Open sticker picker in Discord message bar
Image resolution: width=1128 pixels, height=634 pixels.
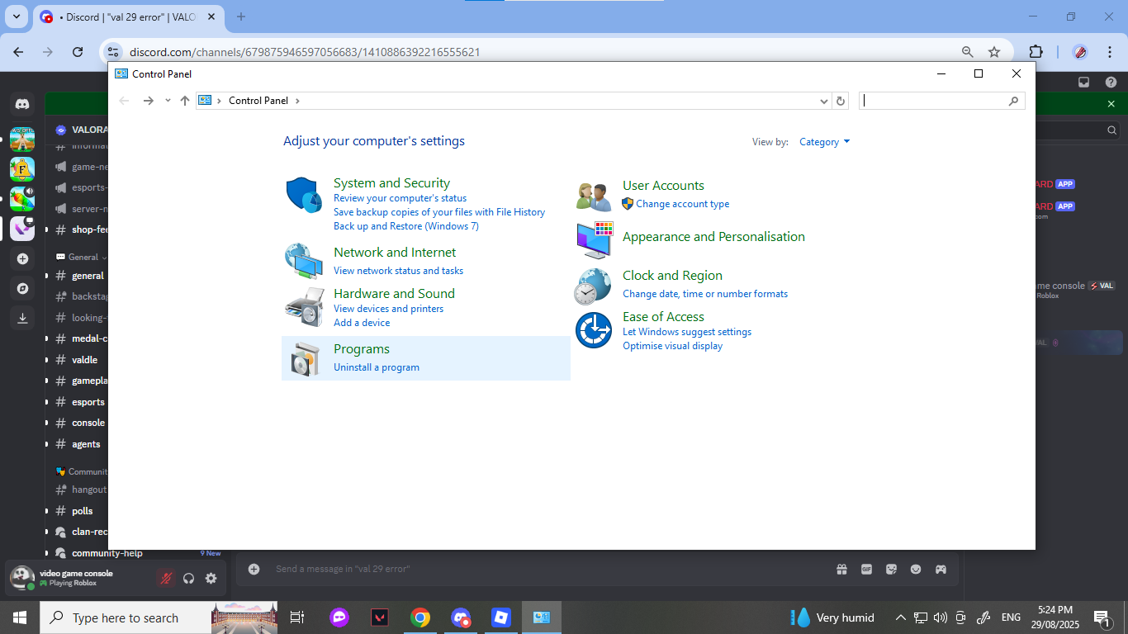click(891, 569)
